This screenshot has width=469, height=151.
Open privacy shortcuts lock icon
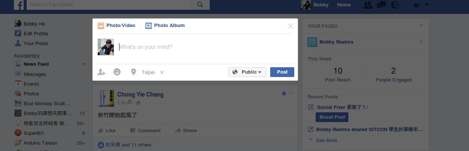pos(417,5)
